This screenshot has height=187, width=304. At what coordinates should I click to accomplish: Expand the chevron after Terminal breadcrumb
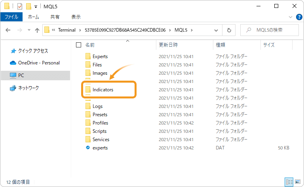(x=80, y=30)
